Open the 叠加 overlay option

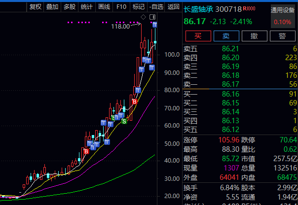52,7
